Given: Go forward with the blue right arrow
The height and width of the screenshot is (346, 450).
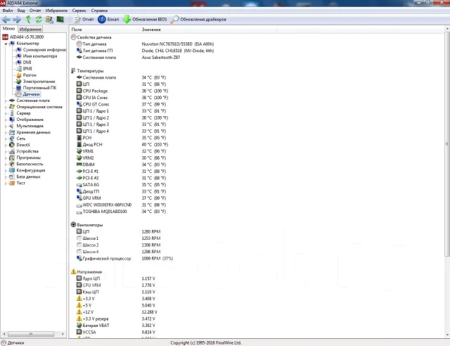Looking at the screenshot, I should tap(17, 20).
